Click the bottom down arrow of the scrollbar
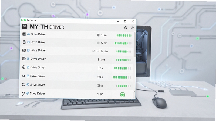 (x=134, y=98)
